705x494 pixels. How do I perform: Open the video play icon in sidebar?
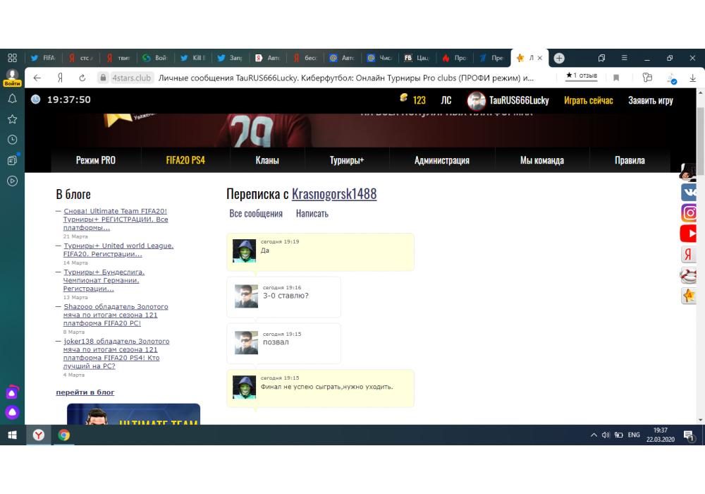[12, 181]
